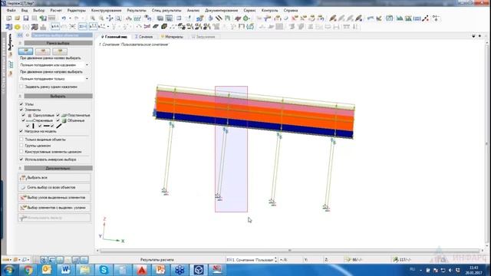Open the Windows Start button
The image size is (491, 276).
tap(8, 269)
